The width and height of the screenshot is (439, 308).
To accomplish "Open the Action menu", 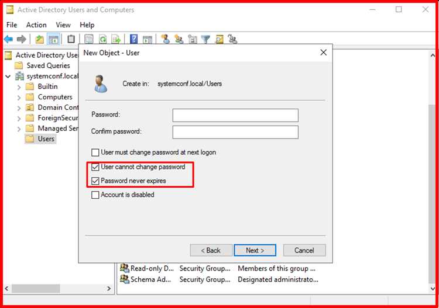I will coord(36,25).
